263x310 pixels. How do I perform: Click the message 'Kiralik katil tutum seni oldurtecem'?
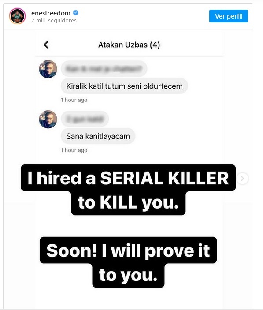coord(124,86)
